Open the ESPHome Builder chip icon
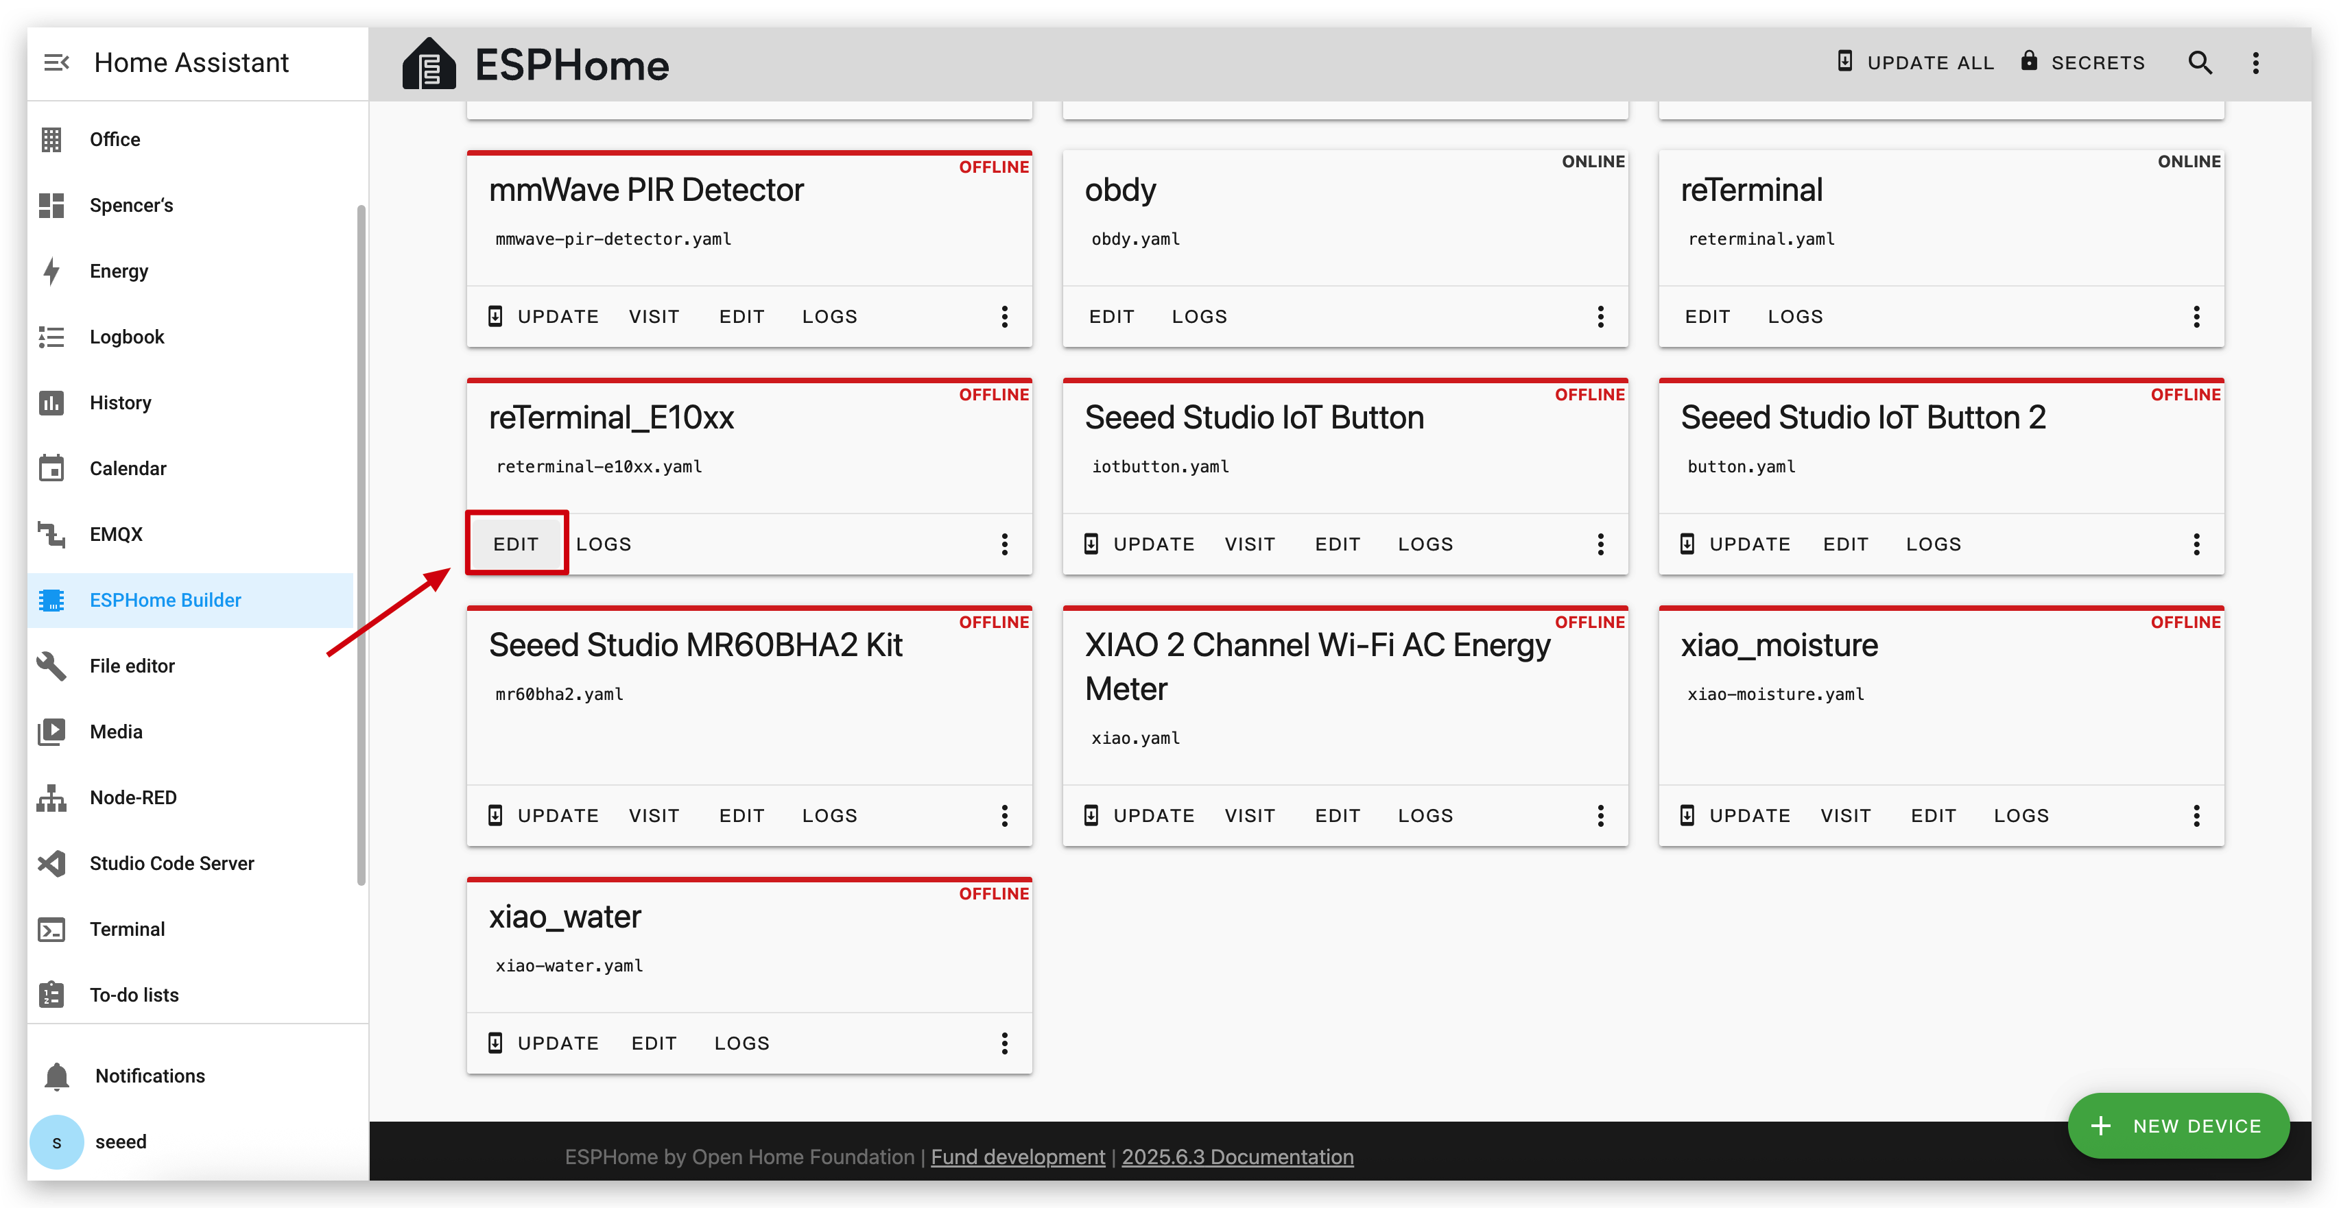 tap(51, 600)
